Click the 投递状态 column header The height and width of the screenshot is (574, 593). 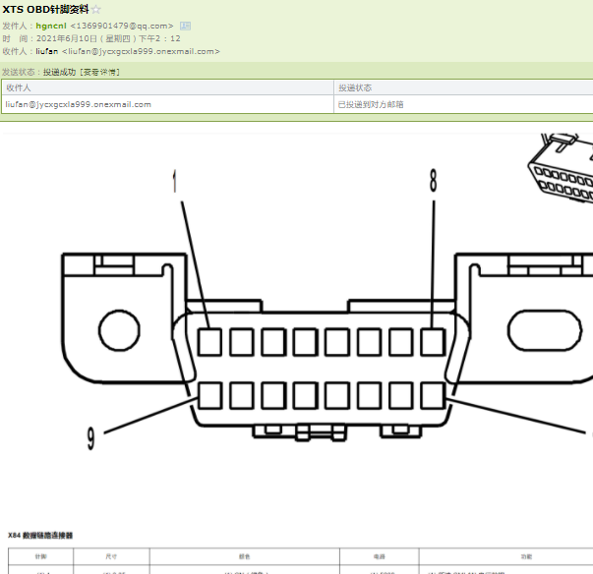click(x=463, y=87)
